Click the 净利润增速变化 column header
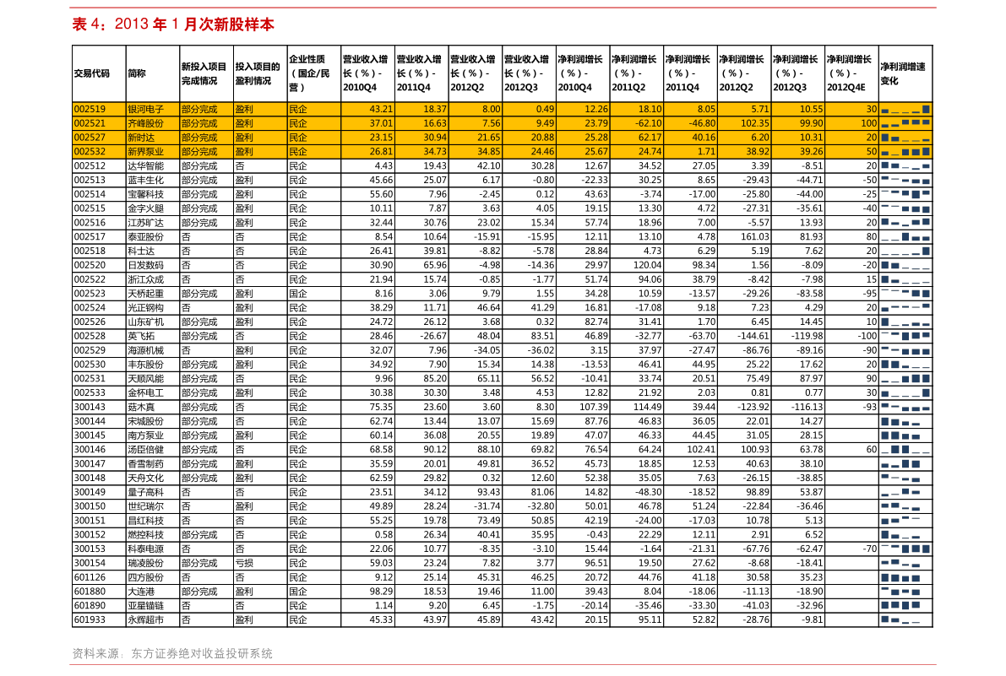The image size is (1006, 676). pos(905,73)
